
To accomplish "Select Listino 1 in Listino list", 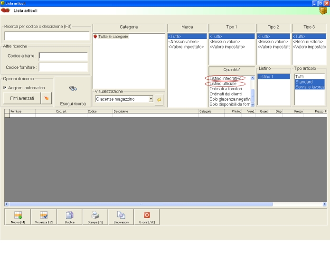I will click(273, 76).
